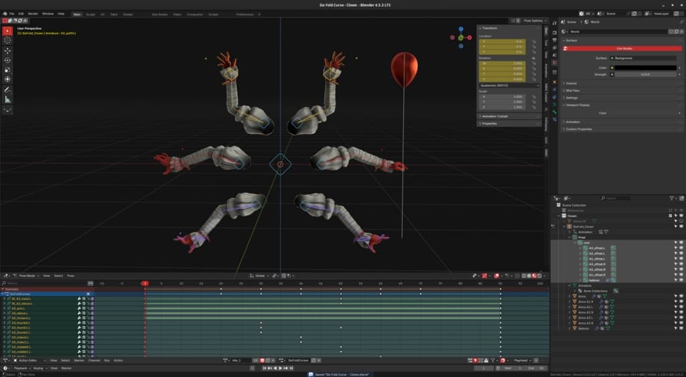Toggle visibility of Arms A1 R collection
The height and width of the screenshot is (377, 686).
coord(681,301)
